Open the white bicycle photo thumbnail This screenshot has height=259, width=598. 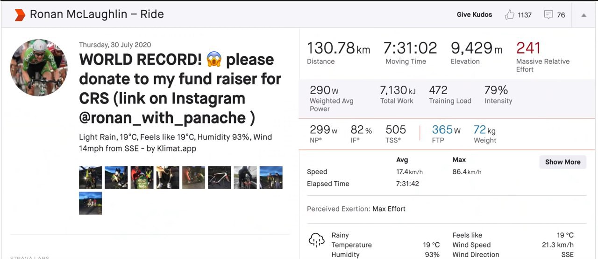pos(220,177)
